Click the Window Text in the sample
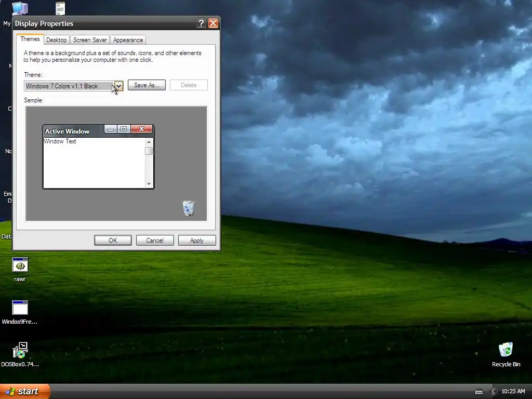The height and width of the screenshot is (399, 532). point(60,141)
